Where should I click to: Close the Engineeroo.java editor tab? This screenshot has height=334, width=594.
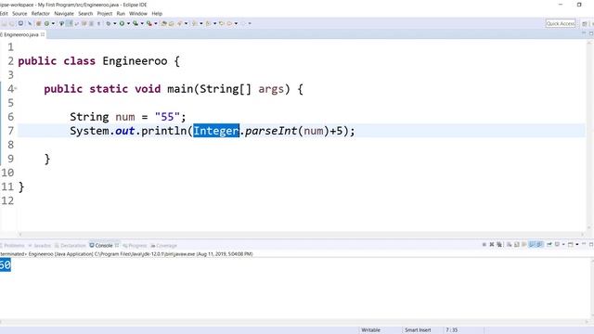(x=43, y=34)
